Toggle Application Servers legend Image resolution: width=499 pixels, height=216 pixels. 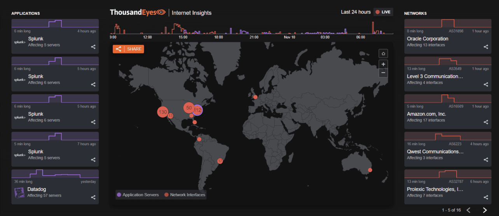click(138, 195)
